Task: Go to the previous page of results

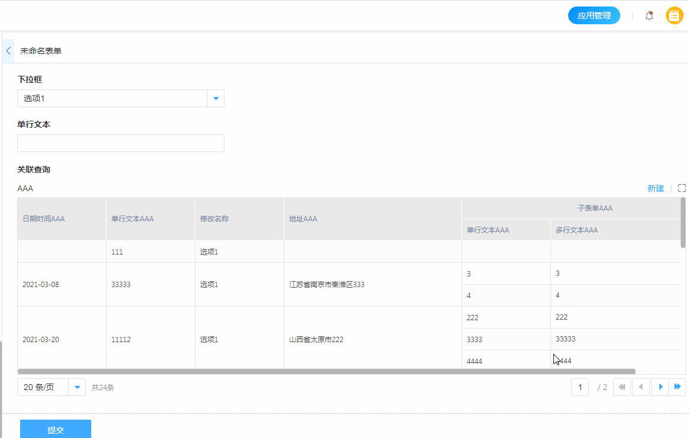Action: click(641, 387)
